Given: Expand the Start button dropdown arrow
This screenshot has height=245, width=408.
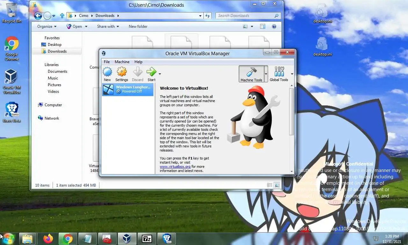Looking at the screenshot, I should point(160,74).
